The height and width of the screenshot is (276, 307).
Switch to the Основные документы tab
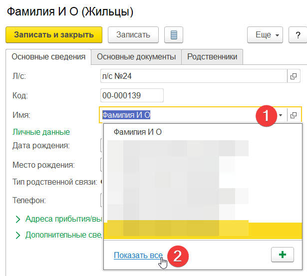point(136,57)
